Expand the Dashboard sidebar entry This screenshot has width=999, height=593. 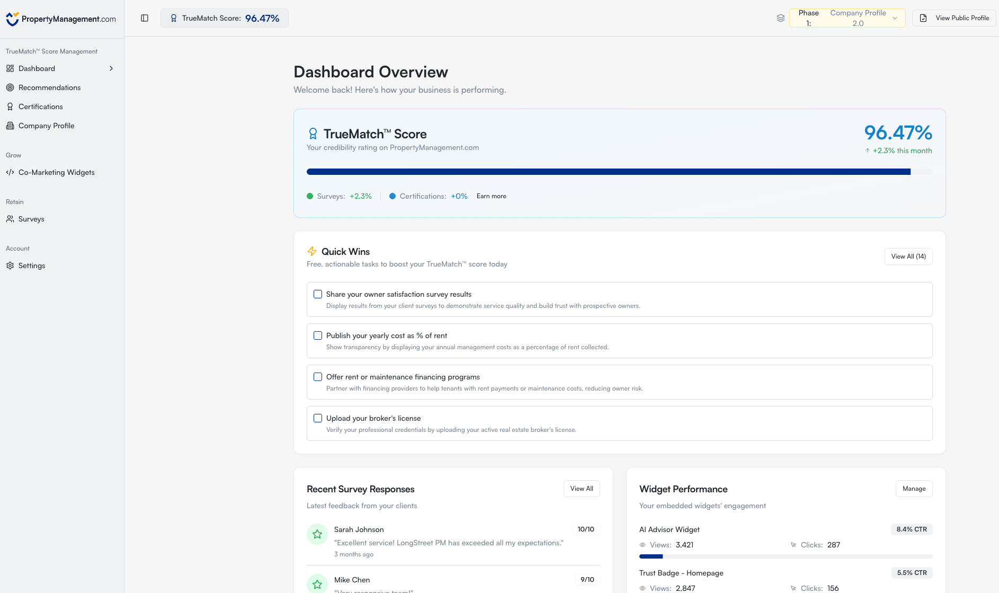click(x=111, y=68)
